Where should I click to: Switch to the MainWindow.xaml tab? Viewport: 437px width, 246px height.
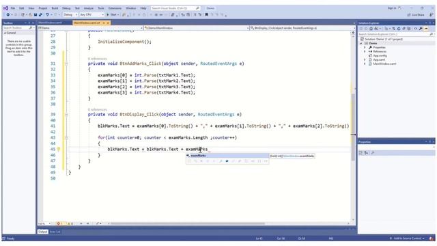click(x=50, y=23)
